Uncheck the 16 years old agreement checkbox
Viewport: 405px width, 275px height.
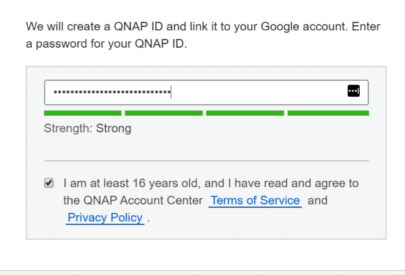49,183
